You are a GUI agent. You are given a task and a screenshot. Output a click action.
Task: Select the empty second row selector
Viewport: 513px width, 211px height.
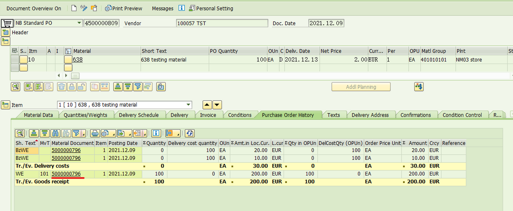click(15, 67)
